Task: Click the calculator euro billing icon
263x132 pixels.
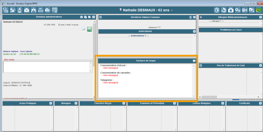Action: (245, 10)
